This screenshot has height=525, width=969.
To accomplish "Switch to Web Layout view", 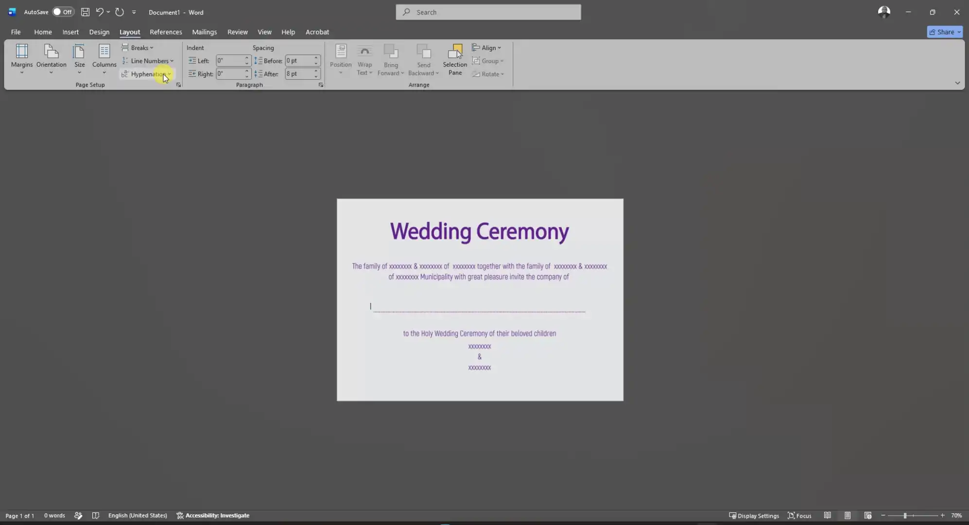I will click(868, 516).
